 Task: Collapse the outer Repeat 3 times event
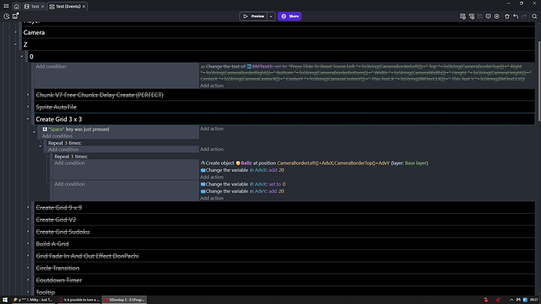[x=40, y=147]
